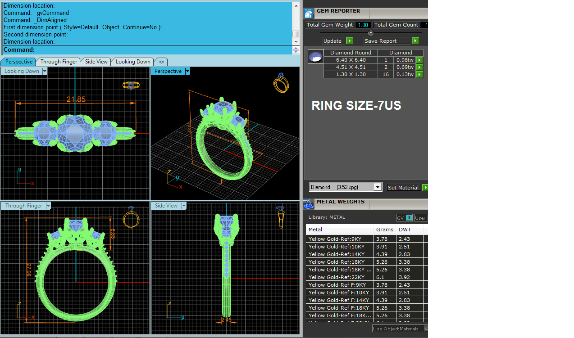Click the gem reporter collapse slider handle
Viewport: 574px width, 338px height.
371,33
